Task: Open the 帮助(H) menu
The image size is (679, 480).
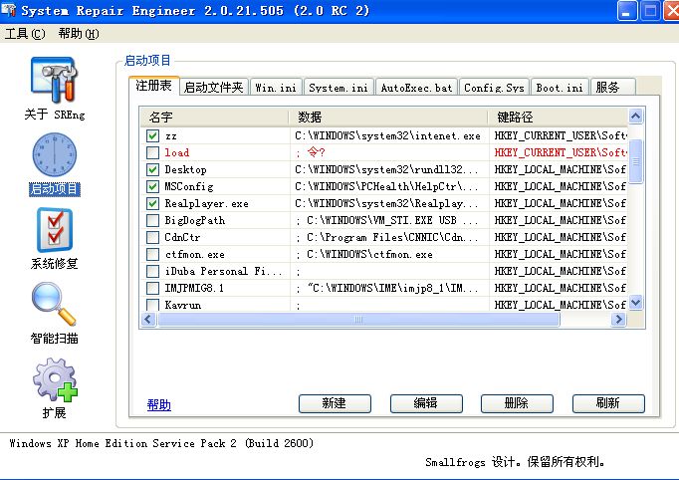Action: (x=79, y=33)
